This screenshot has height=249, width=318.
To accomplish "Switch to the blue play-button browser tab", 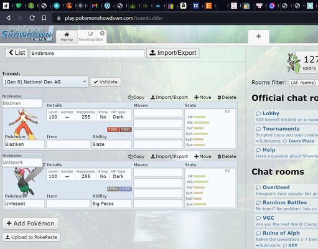I will point(57,6).
